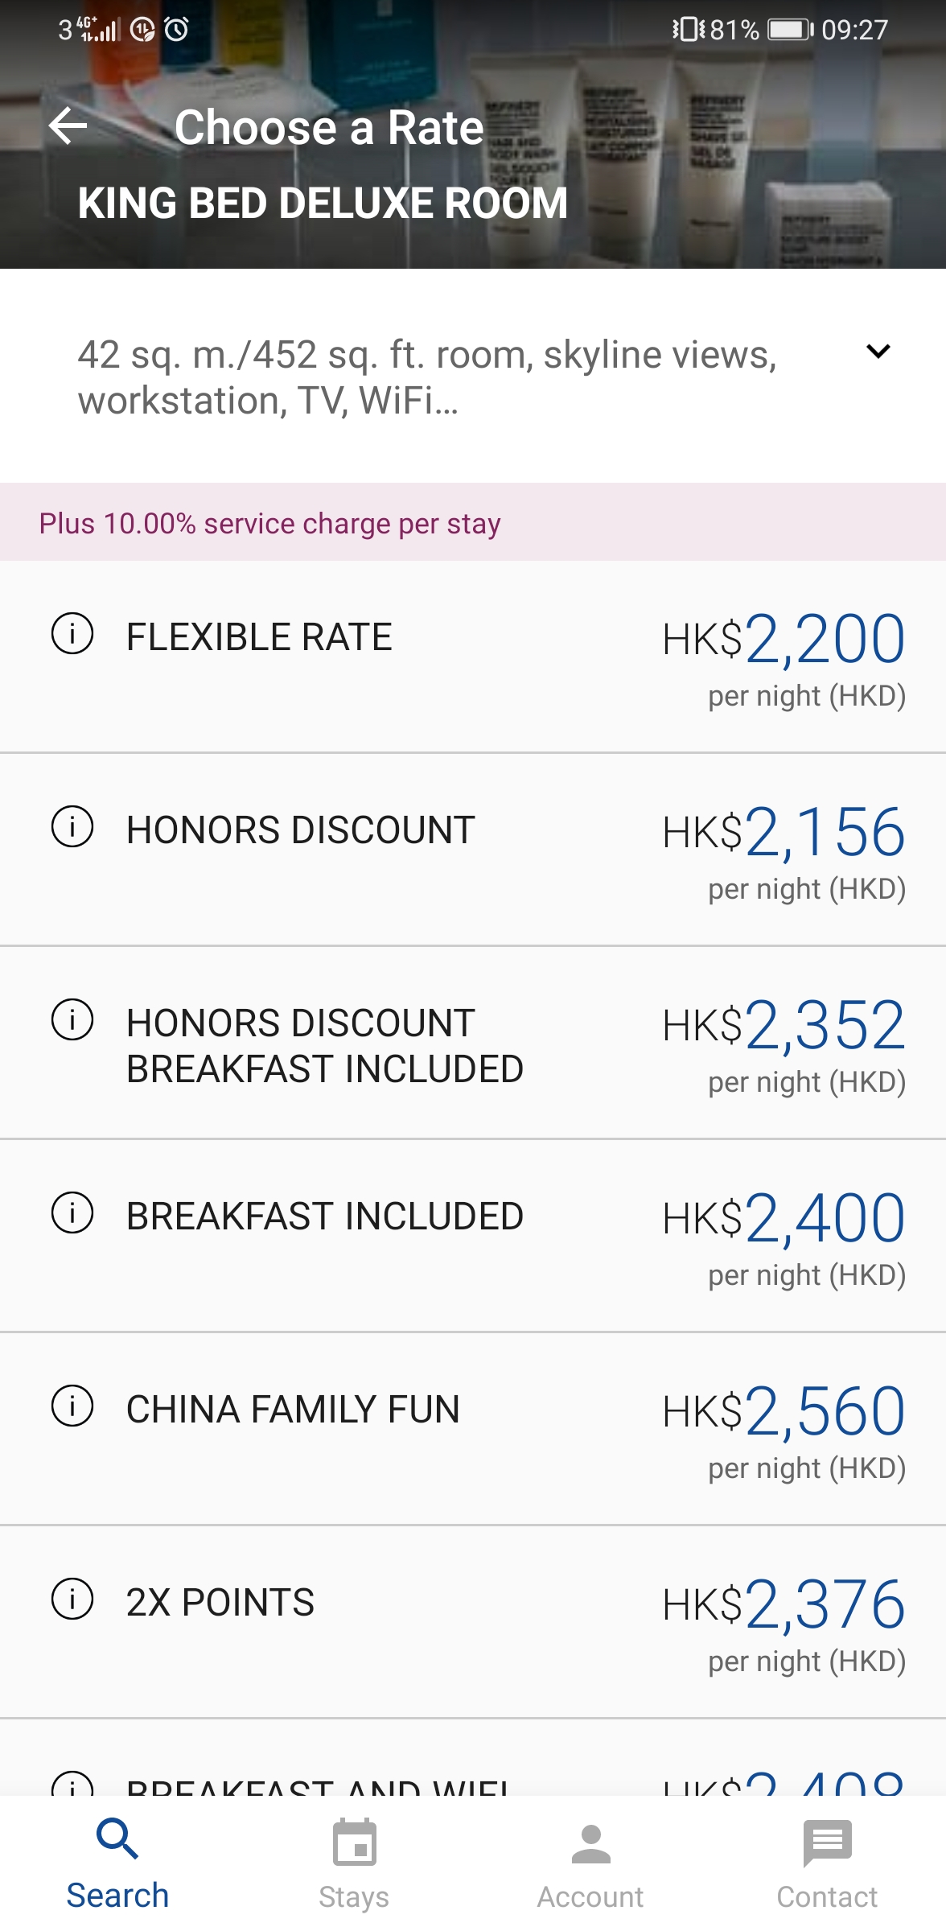The height and width of the screenshot is (1931, 946).
Task: Tap the back arrow in header
Action: pyautogui.click(x=68, y=126)
